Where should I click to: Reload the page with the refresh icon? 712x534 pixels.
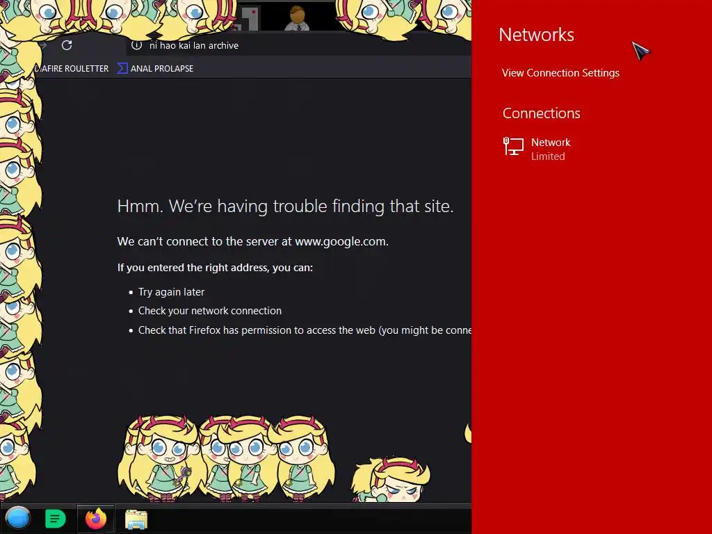(67, 45)
